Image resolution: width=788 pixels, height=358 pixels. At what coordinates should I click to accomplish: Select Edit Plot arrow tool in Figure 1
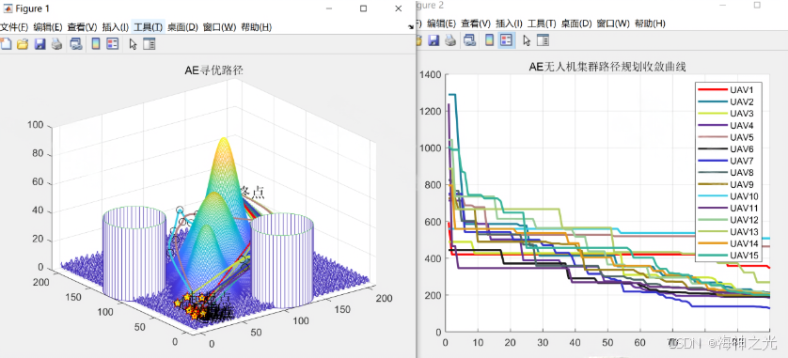pos(133,44)
